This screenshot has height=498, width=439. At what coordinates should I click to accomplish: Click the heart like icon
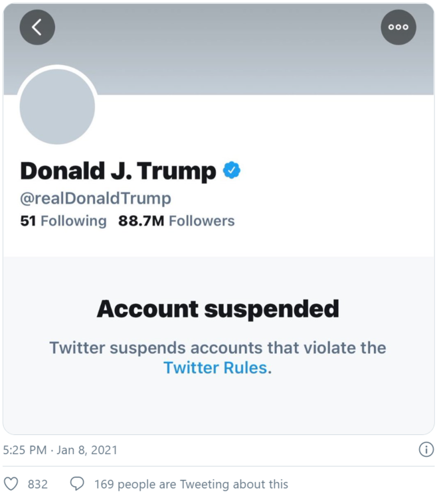(x=11, y=484)
